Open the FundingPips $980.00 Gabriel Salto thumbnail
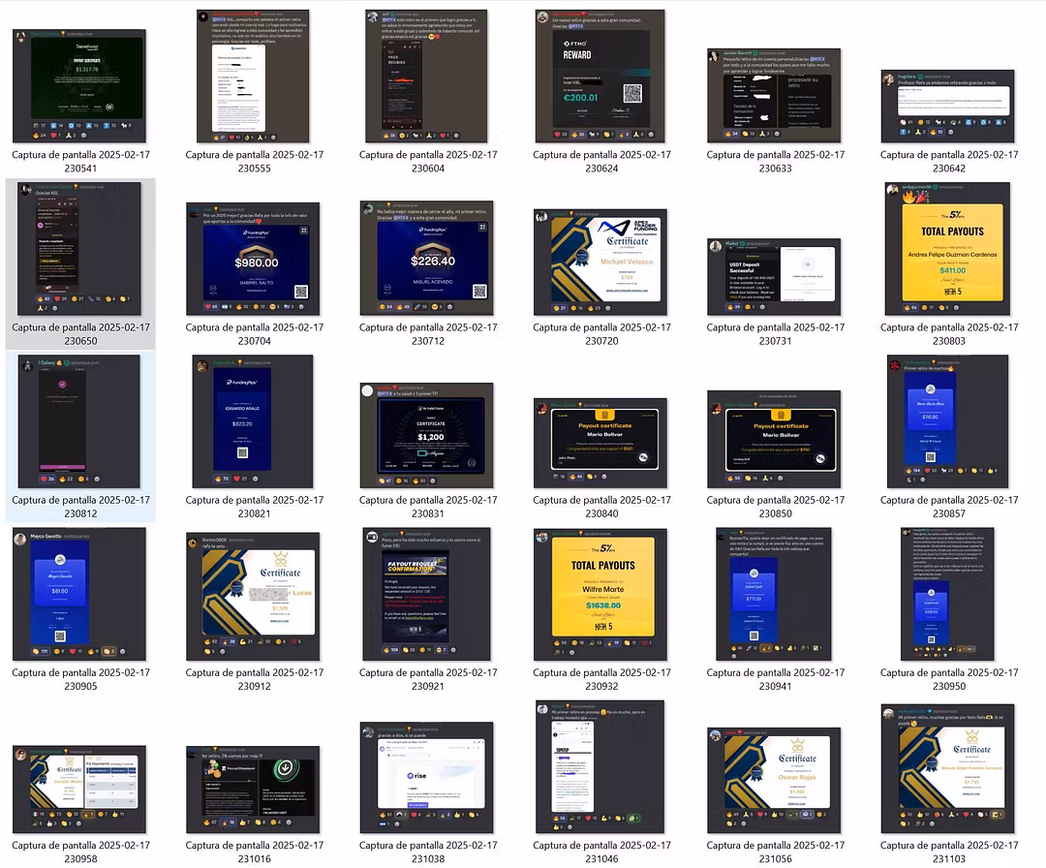The width and height of the screenshot is (1046, 868). [255, 258]
